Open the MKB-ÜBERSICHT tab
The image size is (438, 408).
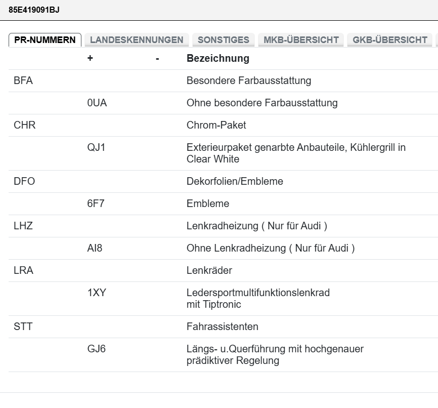(x=301, y=40)
